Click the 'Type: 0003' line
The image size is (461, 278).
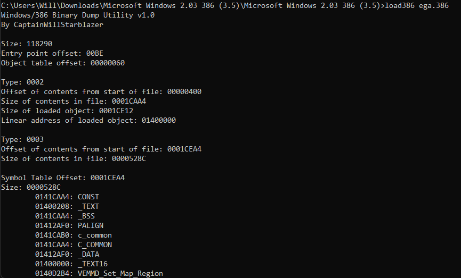tap(22, 140)
